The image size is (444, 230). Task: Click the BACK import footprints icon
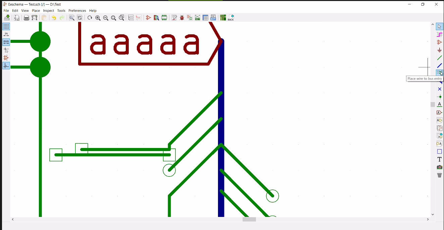coord(231,18)
